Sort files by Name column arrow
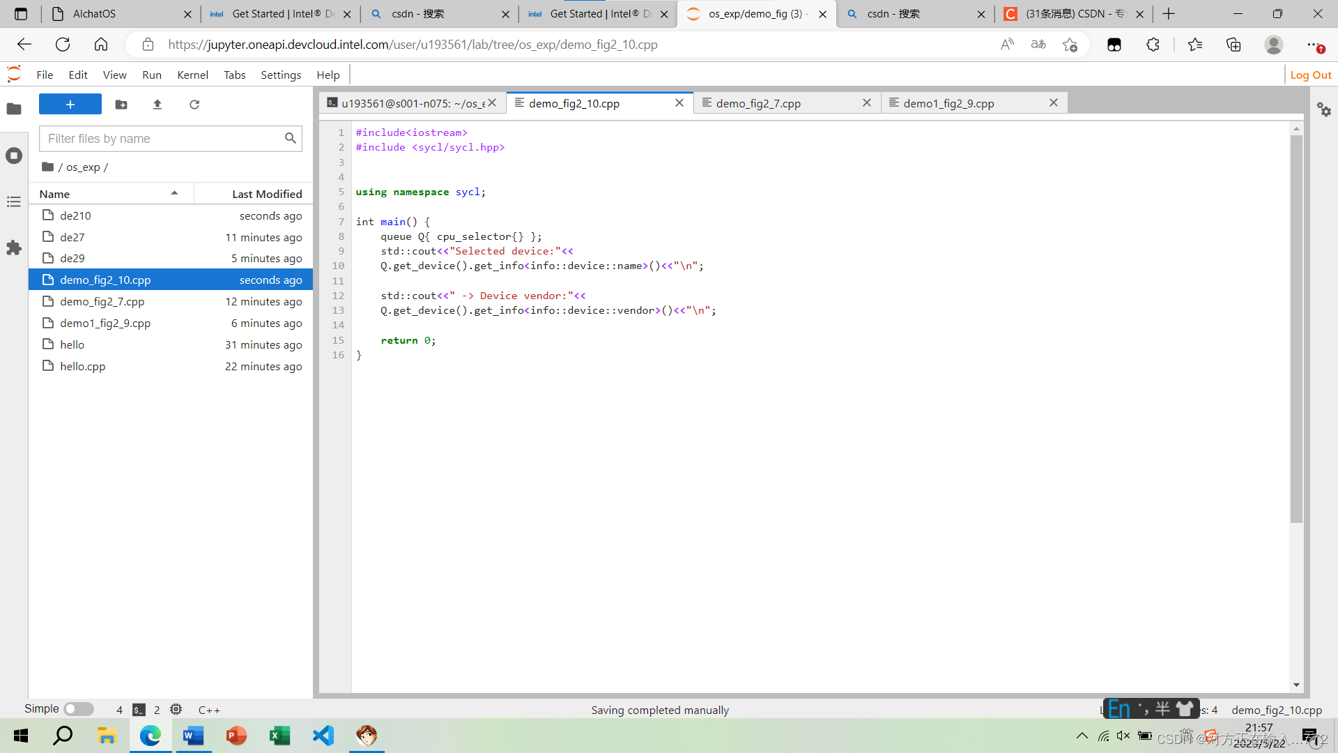Image resolution: width=1338 pixels, height=753 pixels. coord(174,193)
